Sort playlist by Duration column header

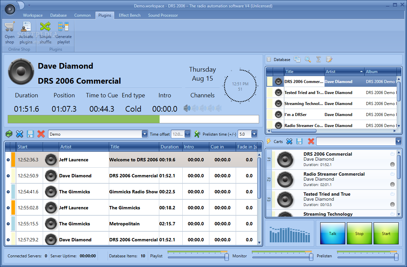[x=171, y=147]
